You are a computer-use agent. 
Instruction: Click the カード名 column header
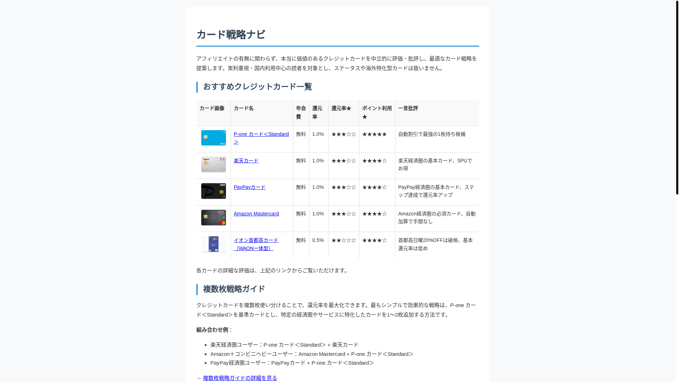click(262, 113)
